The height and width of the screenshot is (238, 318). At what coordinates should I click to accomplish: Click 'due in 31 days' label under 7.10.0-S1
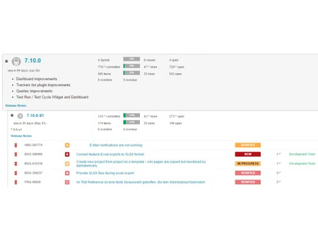pyautogui.click(x=30, y=123)
